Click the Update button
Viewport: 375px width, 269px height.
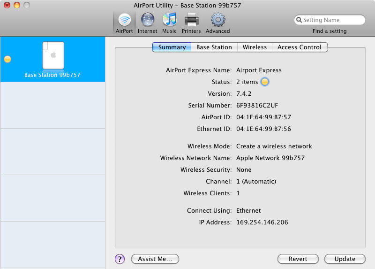point(345,259)
